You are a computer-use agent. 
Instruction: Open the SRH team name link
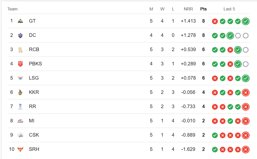(x=34, y=149)
